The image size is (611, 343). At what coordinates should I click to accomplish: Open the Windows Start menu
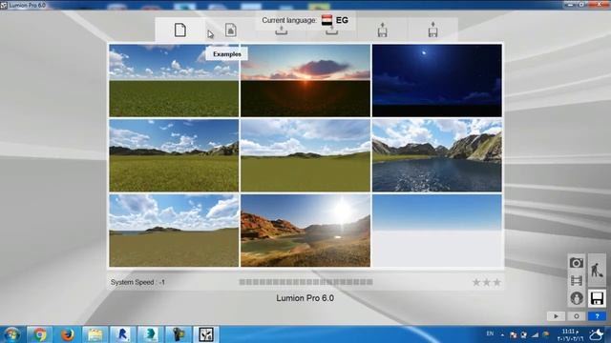[12, 334]
